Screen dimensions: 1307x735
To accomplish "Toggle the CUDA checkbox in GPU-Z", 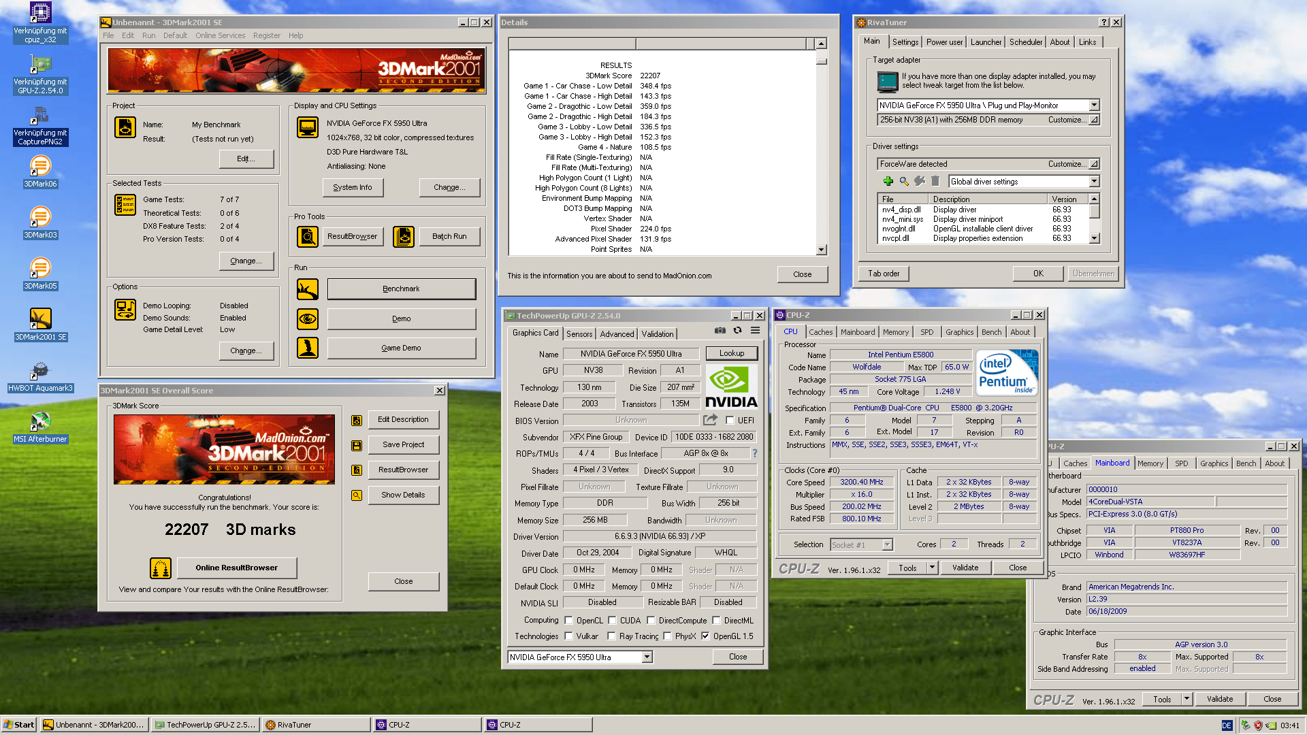I will click(x=612, y=621).
